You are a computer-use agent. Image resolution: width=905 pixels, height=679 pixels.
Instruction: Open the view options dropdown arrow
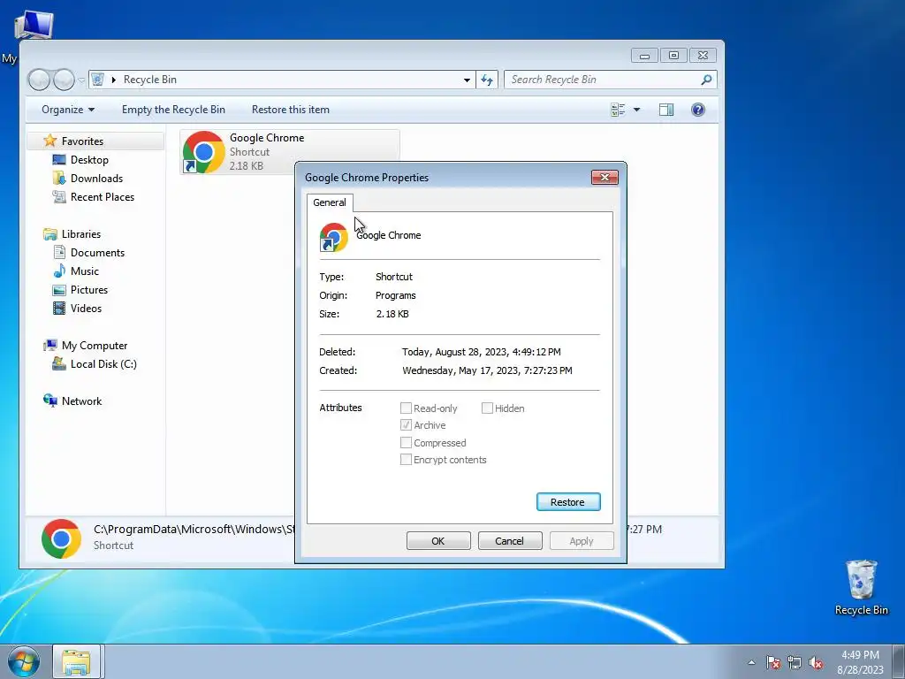click(x=636, y=110)
